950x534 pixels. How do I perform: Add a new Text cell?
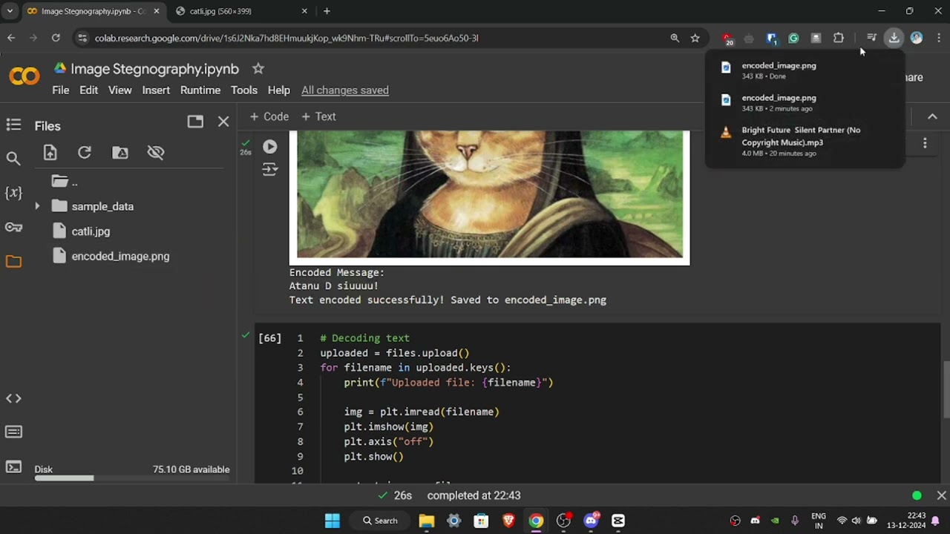318,116
